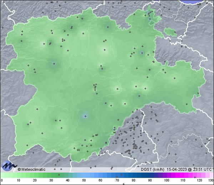Screen dimensions: 214x185
Task: Click the scale value 20
Action: pyautogui.click(x=35, y=180)
